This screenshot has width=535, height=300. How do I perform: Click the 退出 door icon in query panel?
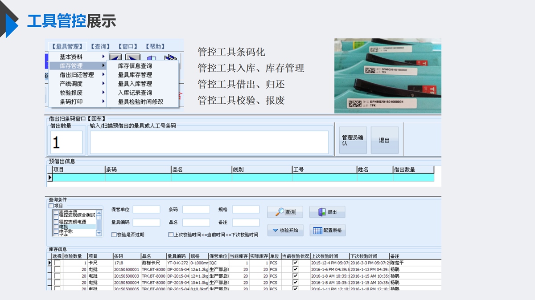tap(327, 212)
